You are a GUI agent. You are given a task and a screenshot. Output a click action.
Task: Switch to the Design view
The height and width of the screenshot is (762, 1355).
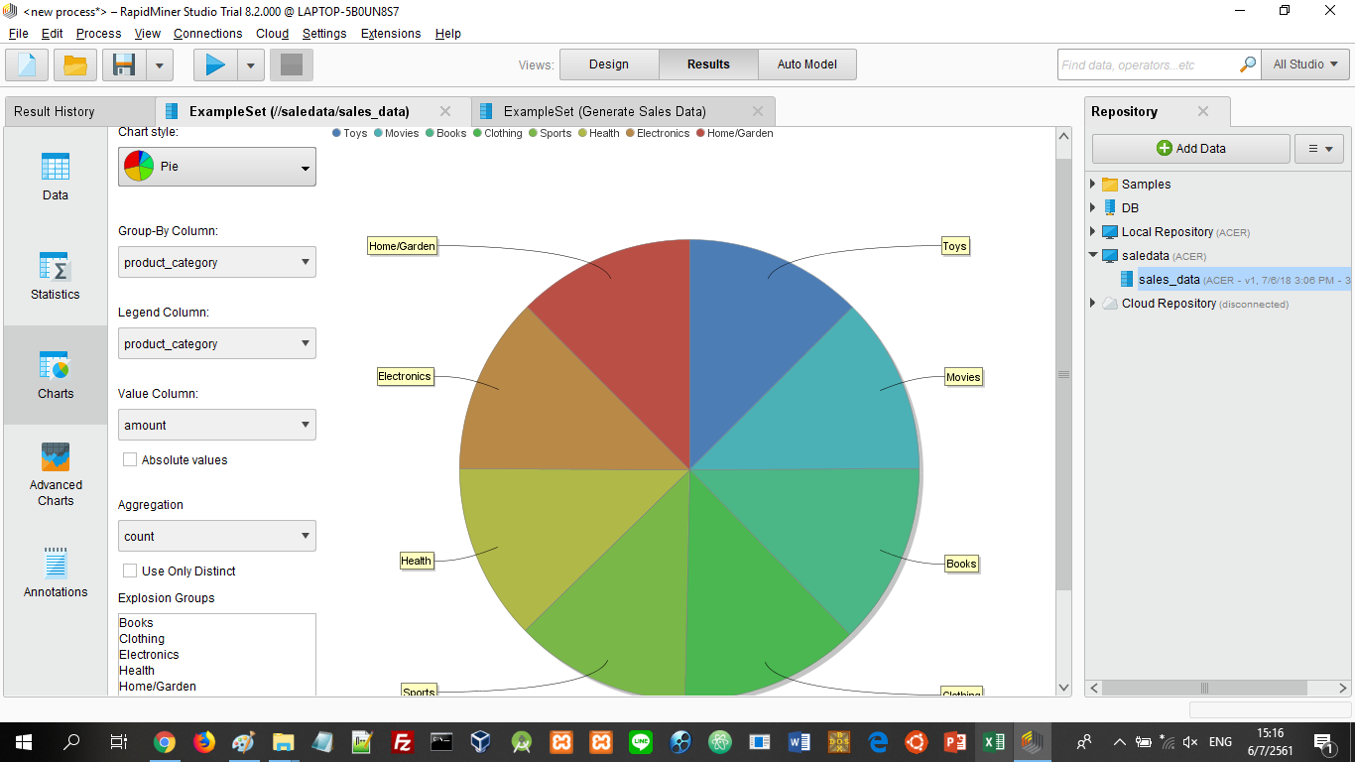pyautogui.click(x=608, y=64)
